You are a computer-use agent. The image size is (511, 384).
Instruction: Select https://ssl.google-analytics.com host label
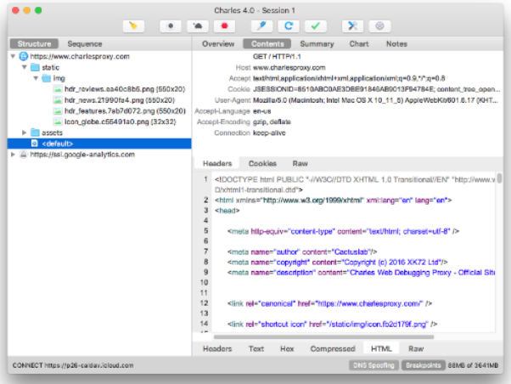(x=82, y=155)
